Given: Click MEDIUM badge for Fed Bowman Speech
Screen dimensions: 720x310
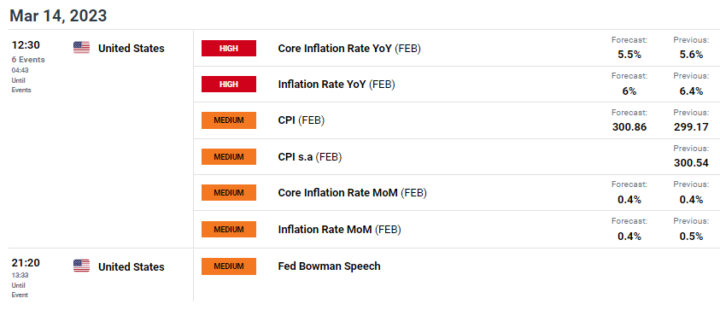Looking at the screenshot, I should click(229, 266).
